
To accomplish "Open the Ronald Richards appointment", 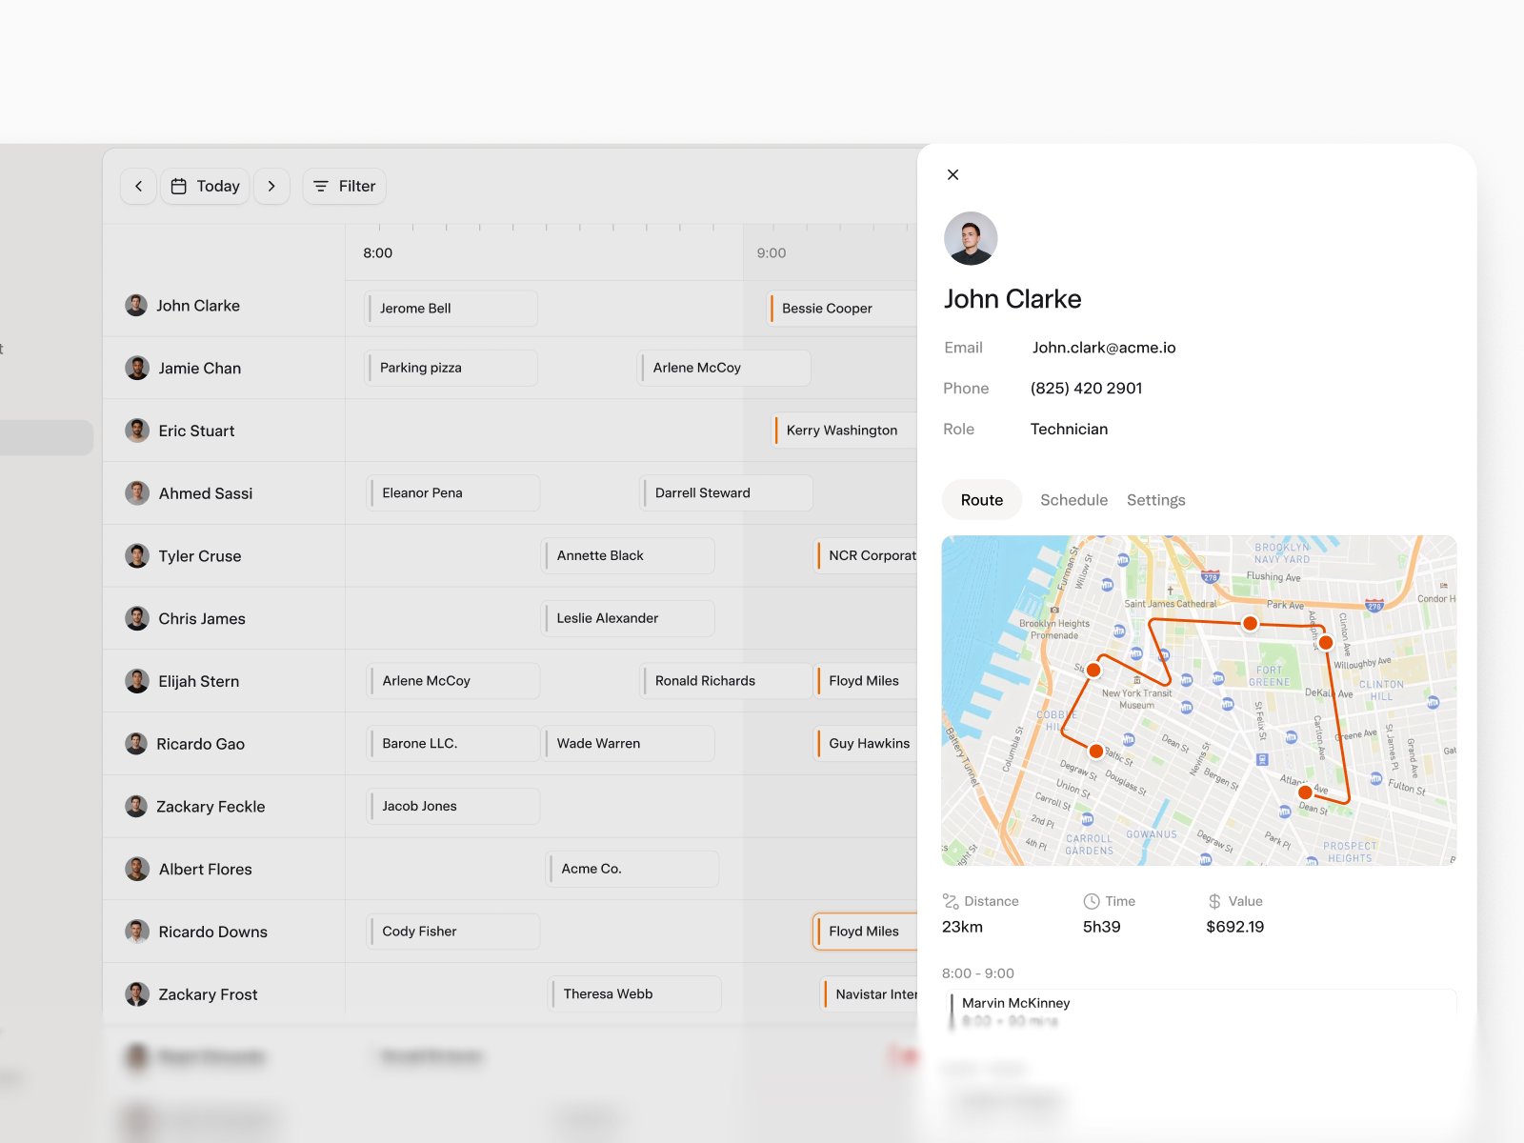I will pyautogui.click(x=727, y=681).
